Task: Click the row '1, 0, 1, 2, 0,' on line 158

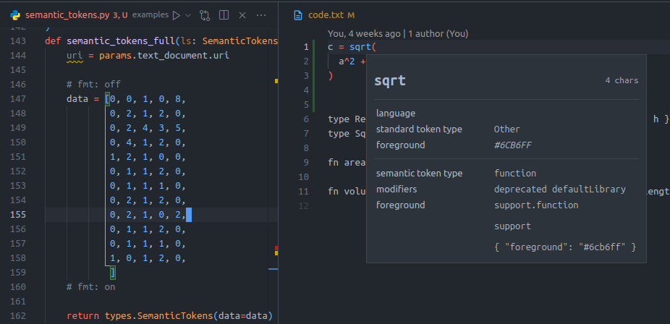Action: pos(148,258)
